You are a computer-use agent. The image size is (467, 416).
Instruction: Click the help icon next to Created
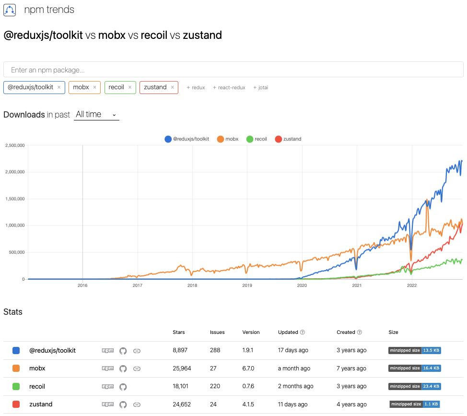pos(360,332)
